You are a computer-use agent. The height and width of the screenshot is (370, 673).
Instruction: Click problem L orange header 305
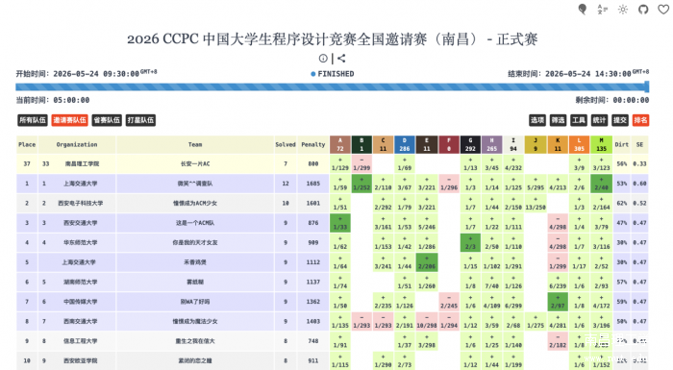[580, 145]
